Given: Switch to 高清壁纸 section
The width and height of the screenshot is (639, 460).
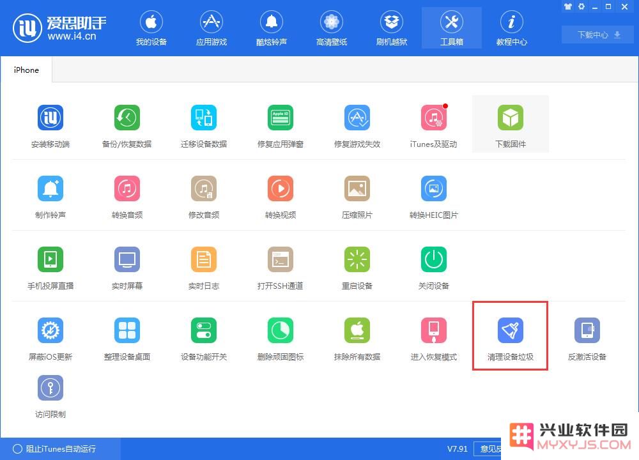Looking at the screenshot, I should [x=331, y=28].
